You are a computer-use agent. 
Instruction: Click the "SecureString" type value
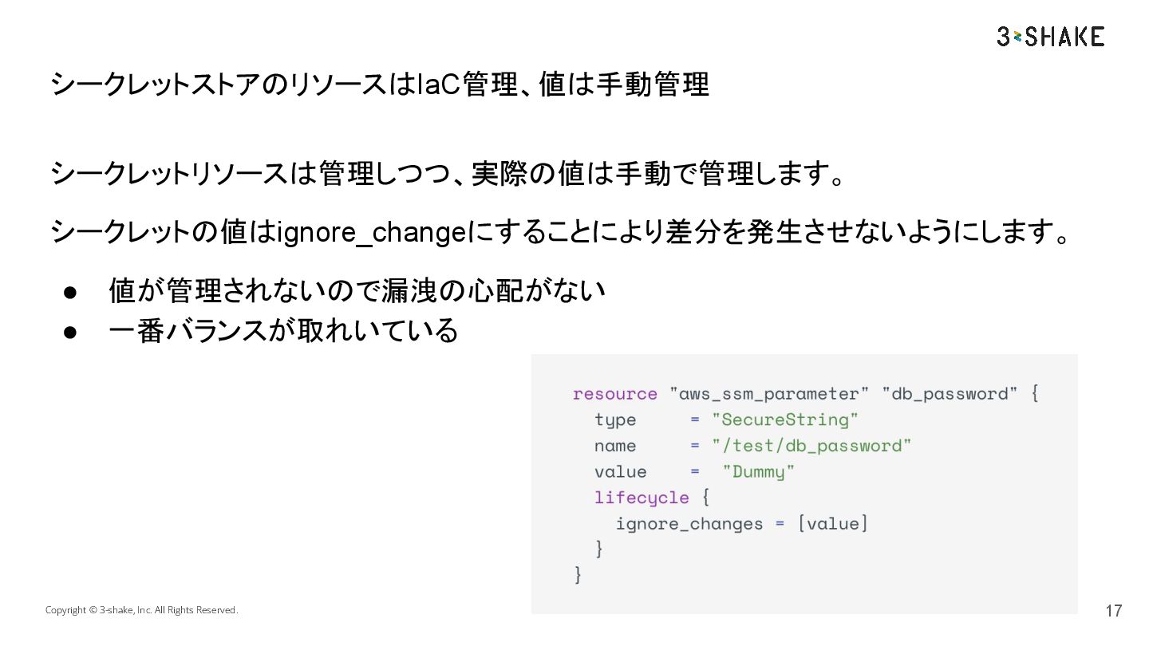pos(785,420)
